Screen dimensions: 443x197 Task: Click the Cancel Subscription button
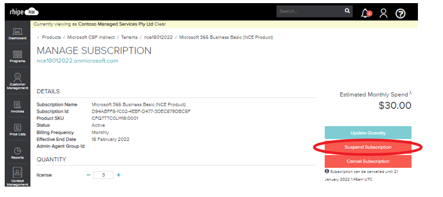click(x=368, y=161)
